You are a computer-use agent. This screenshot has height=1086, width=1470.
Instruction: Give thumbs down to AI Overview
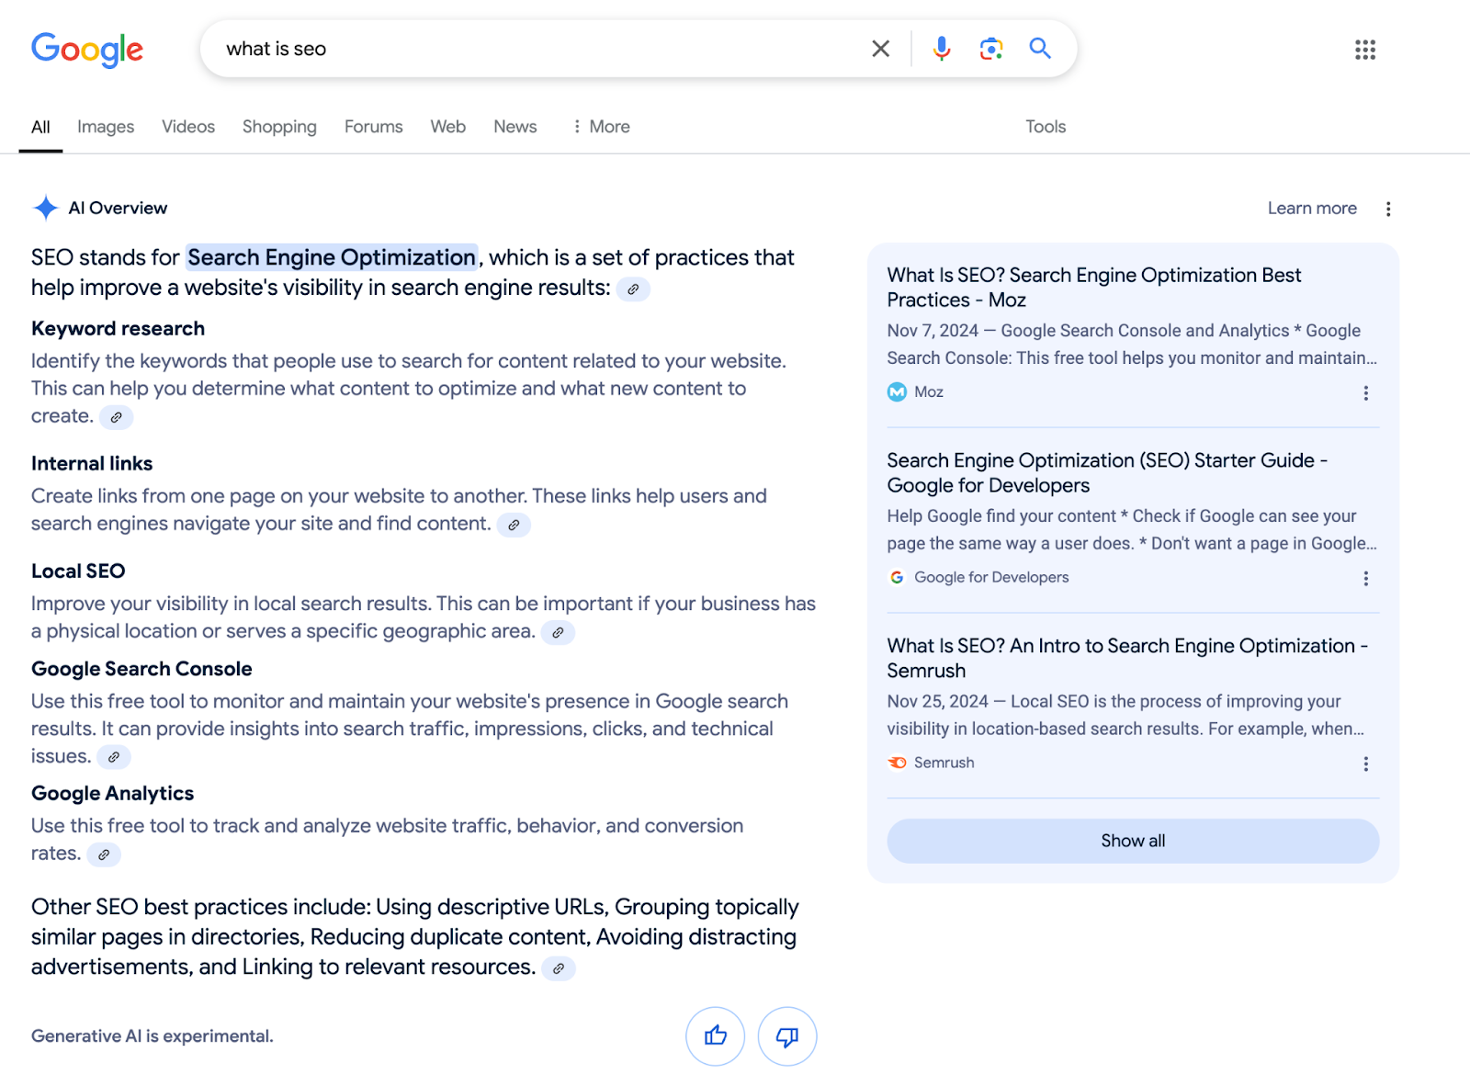786,1036
